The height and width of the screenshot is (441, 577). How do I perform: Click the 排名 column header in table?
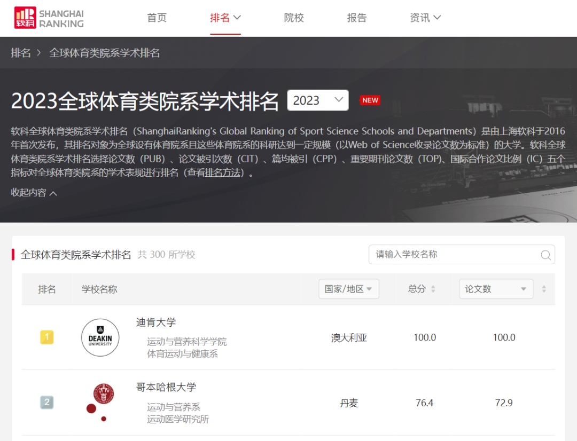pos(46,289)
